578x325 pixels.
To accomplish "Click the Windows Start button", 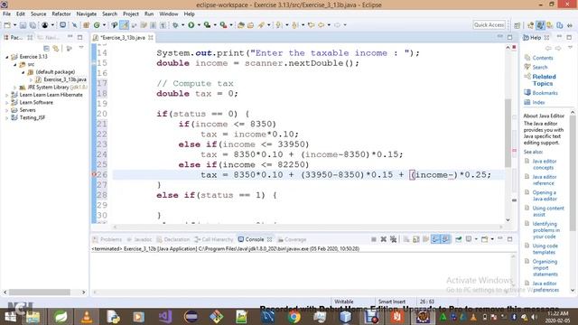I will coord(10,317).
